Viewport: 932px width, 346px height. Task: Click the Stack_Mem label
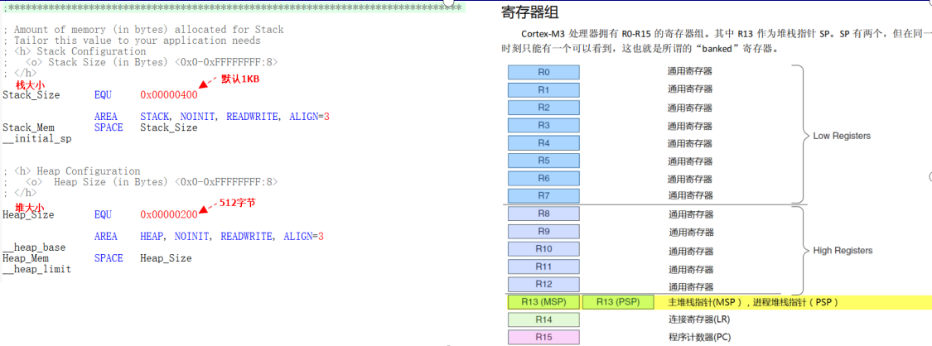click(28, 127)
